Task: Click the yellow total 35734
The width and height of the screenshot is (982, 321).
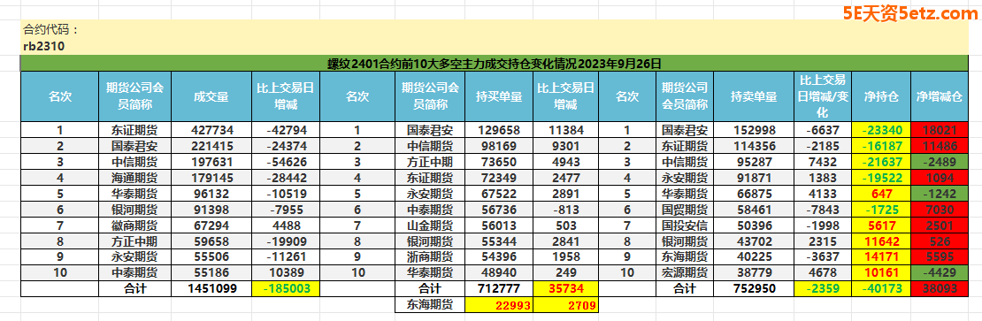Action: 566,288
